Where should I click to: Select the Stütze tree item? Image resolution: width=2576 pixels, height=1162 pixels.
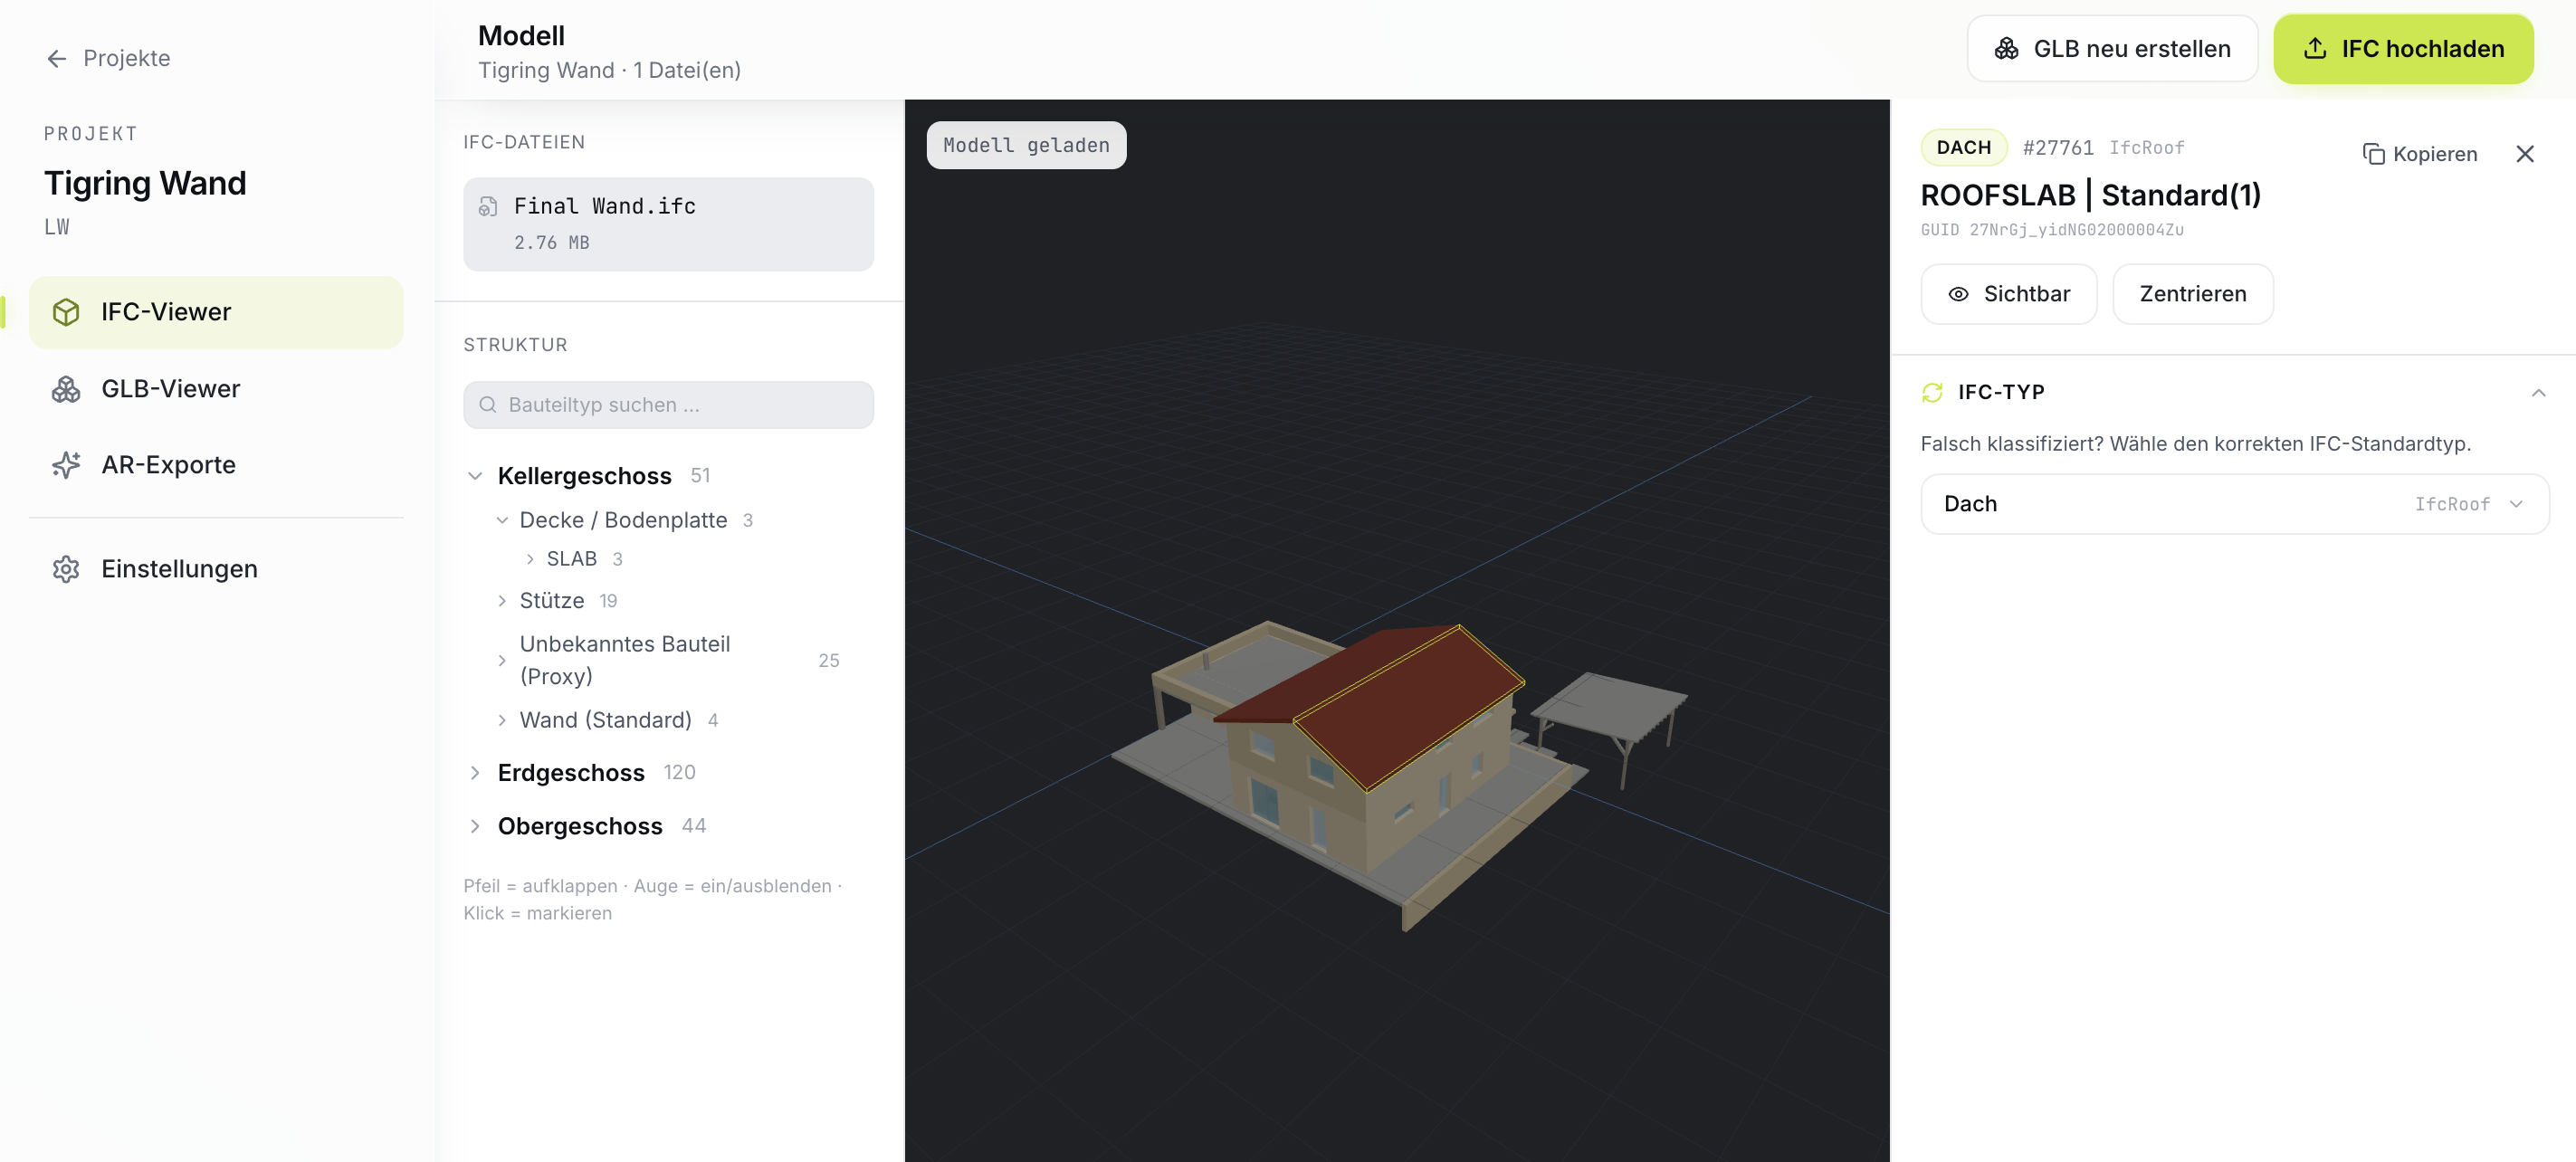[x=551, y=601]
